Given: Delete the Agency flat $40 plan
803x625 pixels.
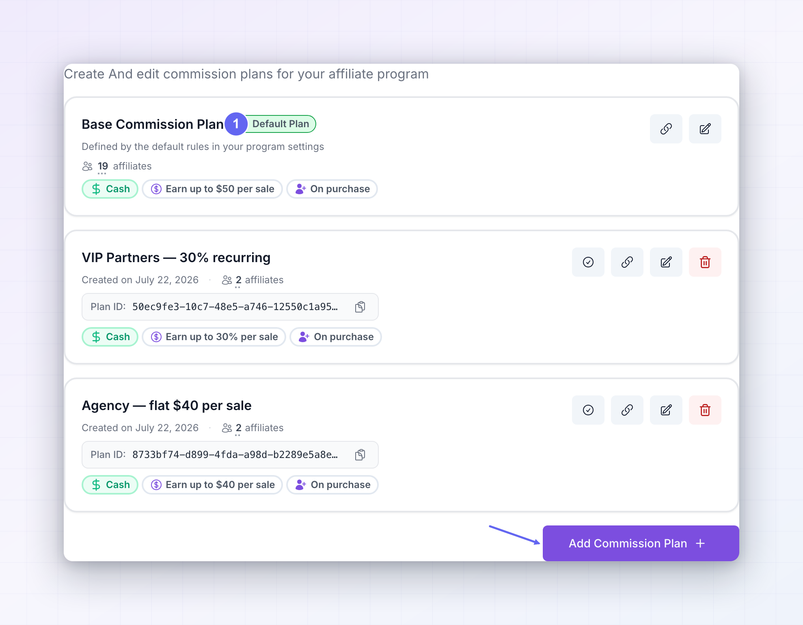Looking at the screenshot, I should 705,410.
